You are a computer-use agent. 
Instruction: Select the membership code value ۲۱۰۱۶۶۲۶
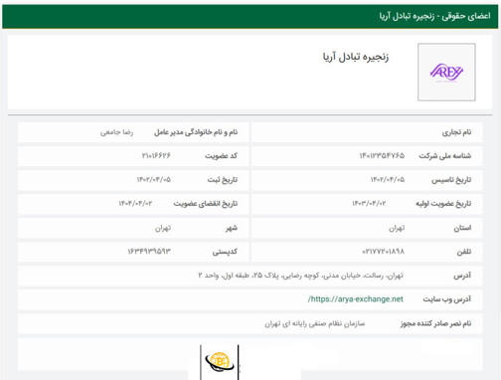[x=156, y=155]
